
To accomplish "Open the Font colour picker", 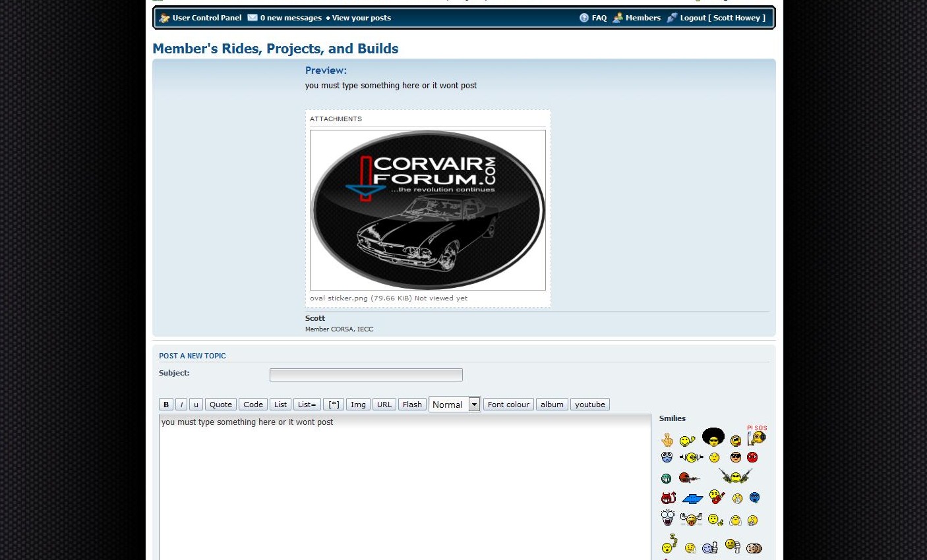I will [508, 405].
